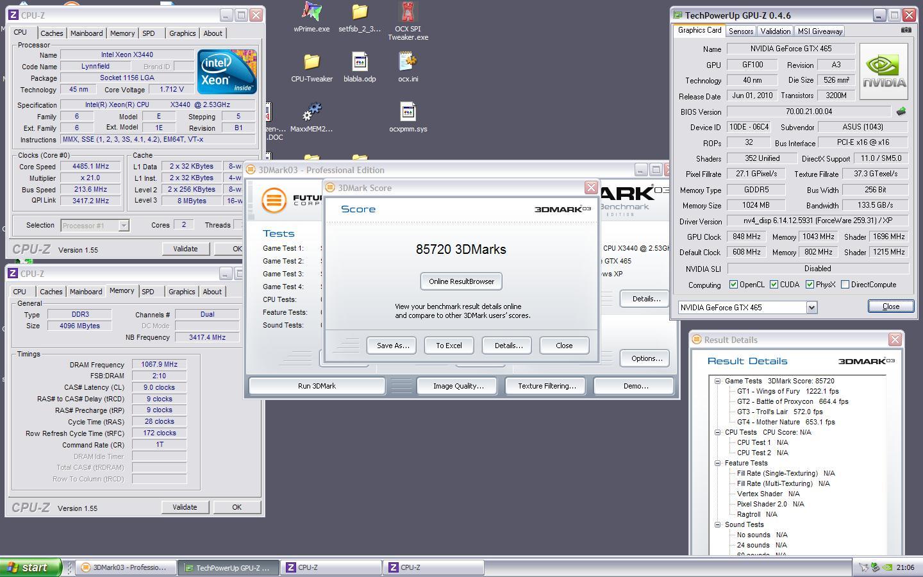Click DRAM Frequency value 1067.9 MHz
The height and width of the screenshot is (577, 923).
pyautogui.click(x=159, y=364)
